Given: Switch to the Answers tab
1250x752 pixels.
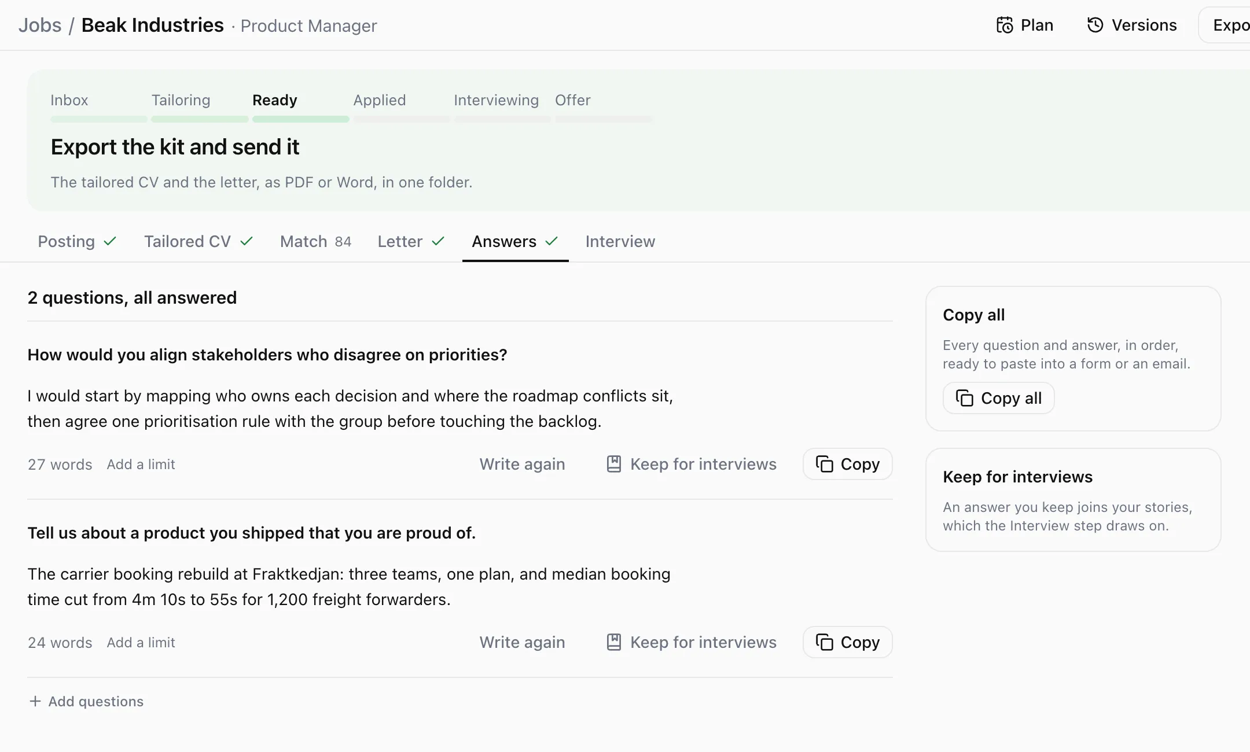Looking at the screenshot, I should point(515,241).
